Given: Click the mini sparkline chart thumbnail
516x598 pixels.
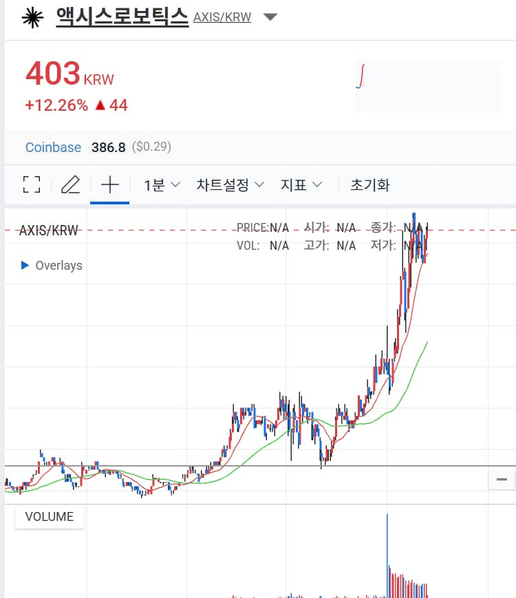Looking at the screenshot, I should 427,87.
